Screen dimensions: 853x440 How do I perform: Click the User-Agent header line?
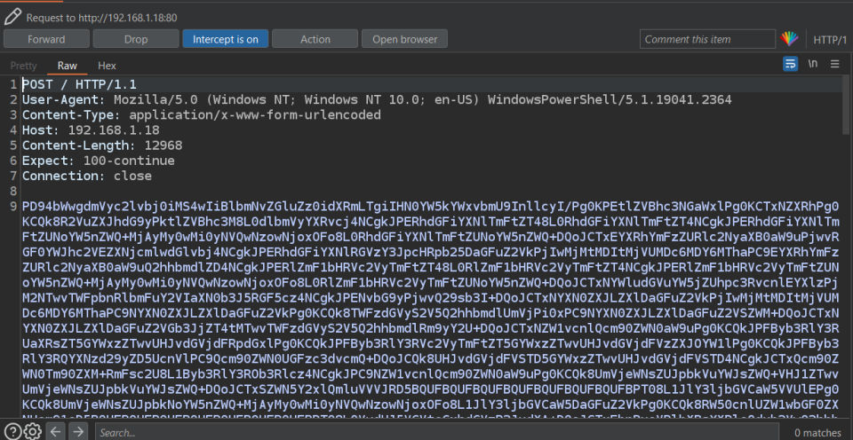click(377, 99)
